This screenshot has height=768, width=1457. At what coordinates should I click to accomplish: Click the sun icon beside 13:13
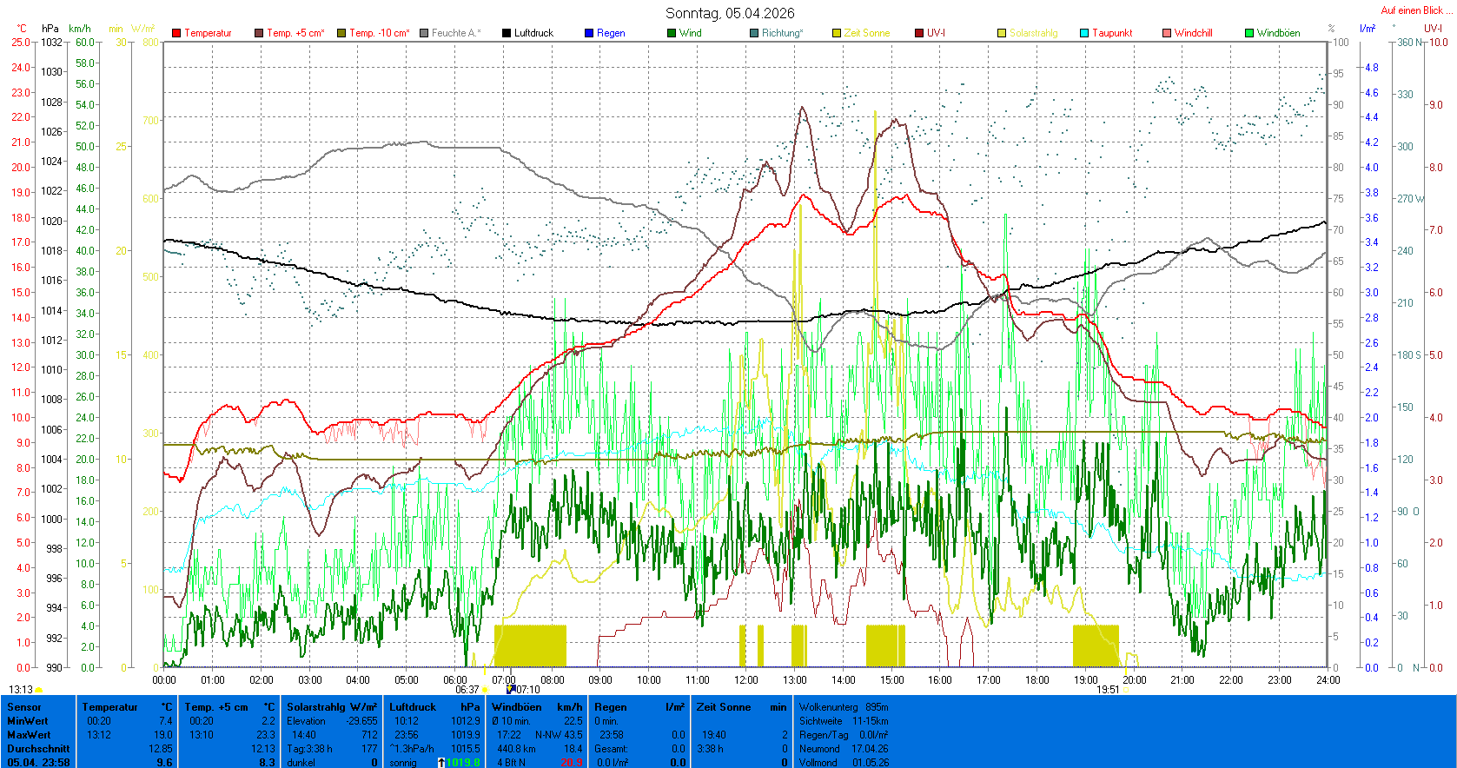click(x=39, y=690)
